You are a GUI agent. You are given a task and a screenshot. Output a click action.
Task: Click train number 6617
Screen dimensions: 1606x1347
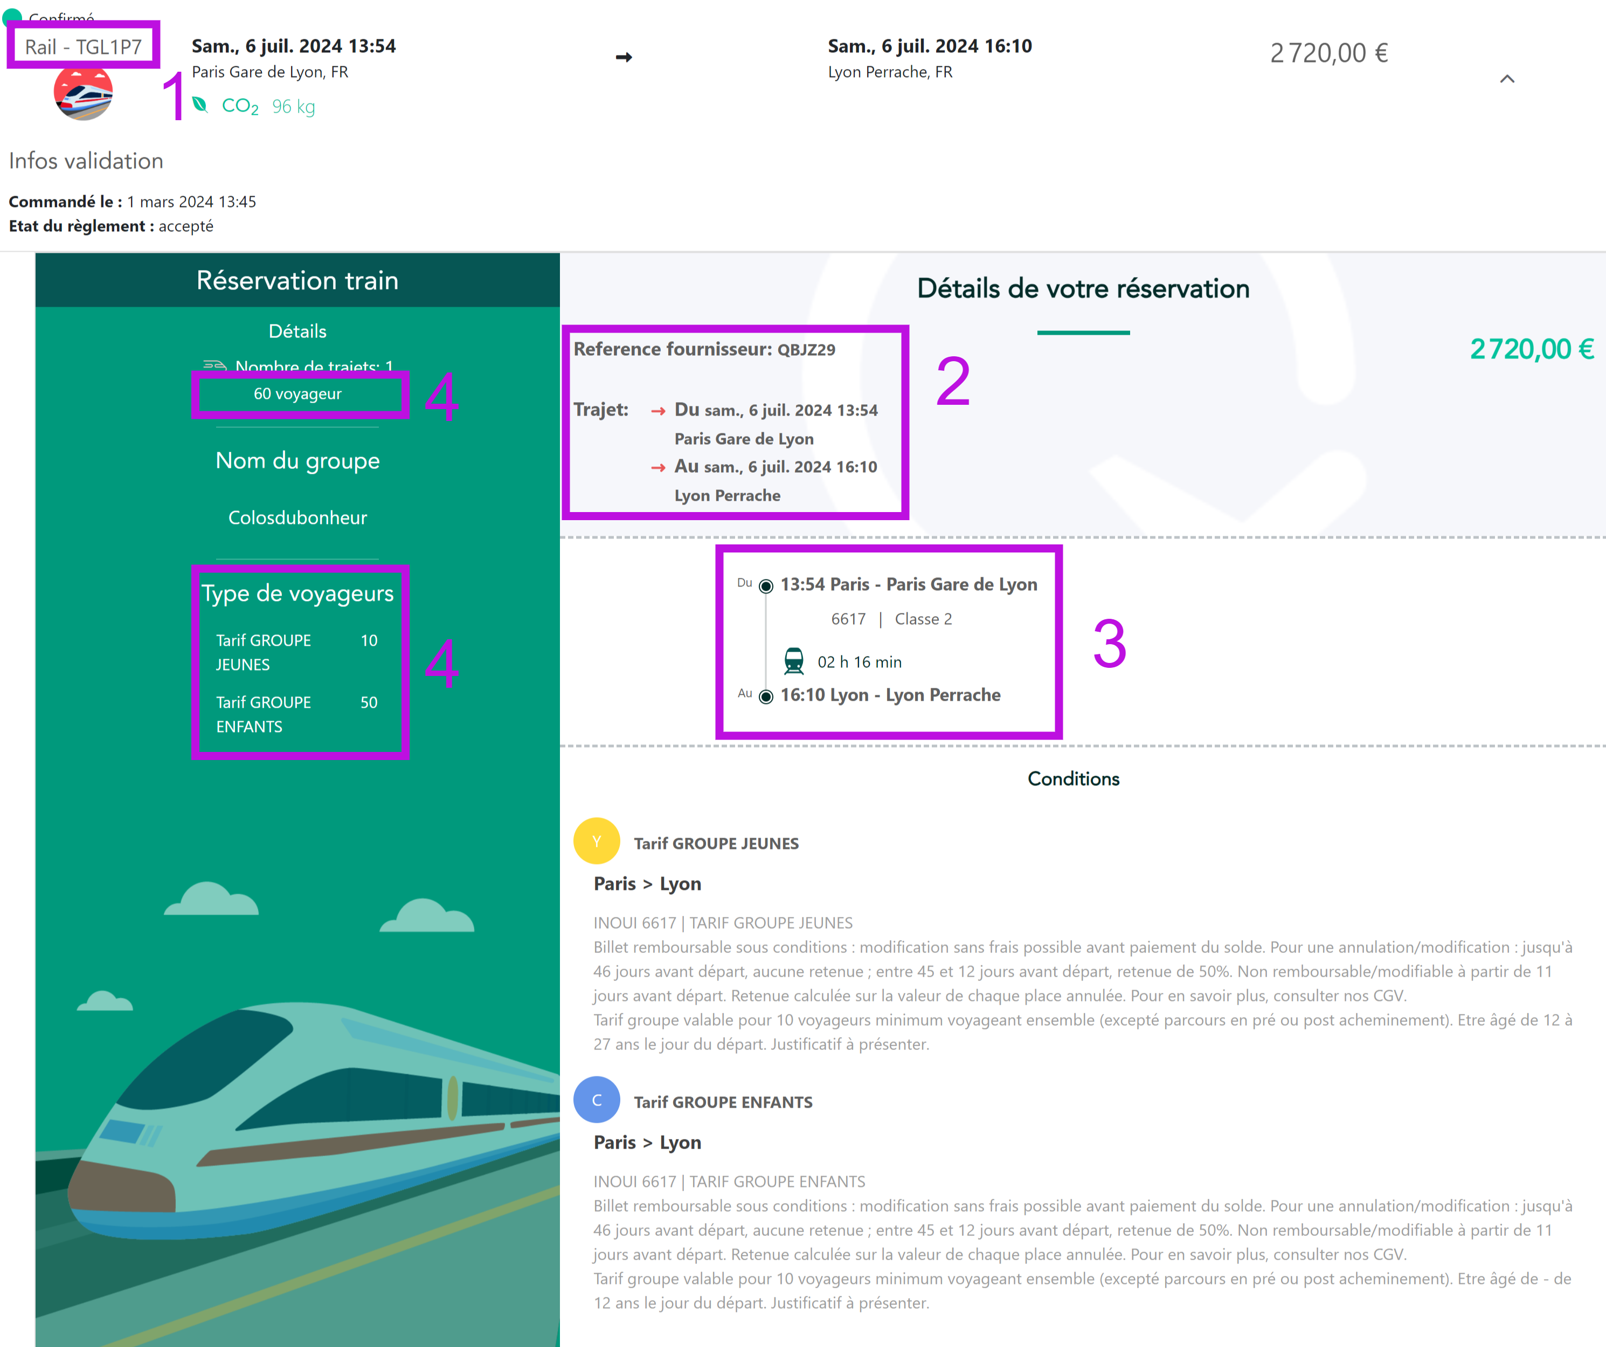[848, 619]
